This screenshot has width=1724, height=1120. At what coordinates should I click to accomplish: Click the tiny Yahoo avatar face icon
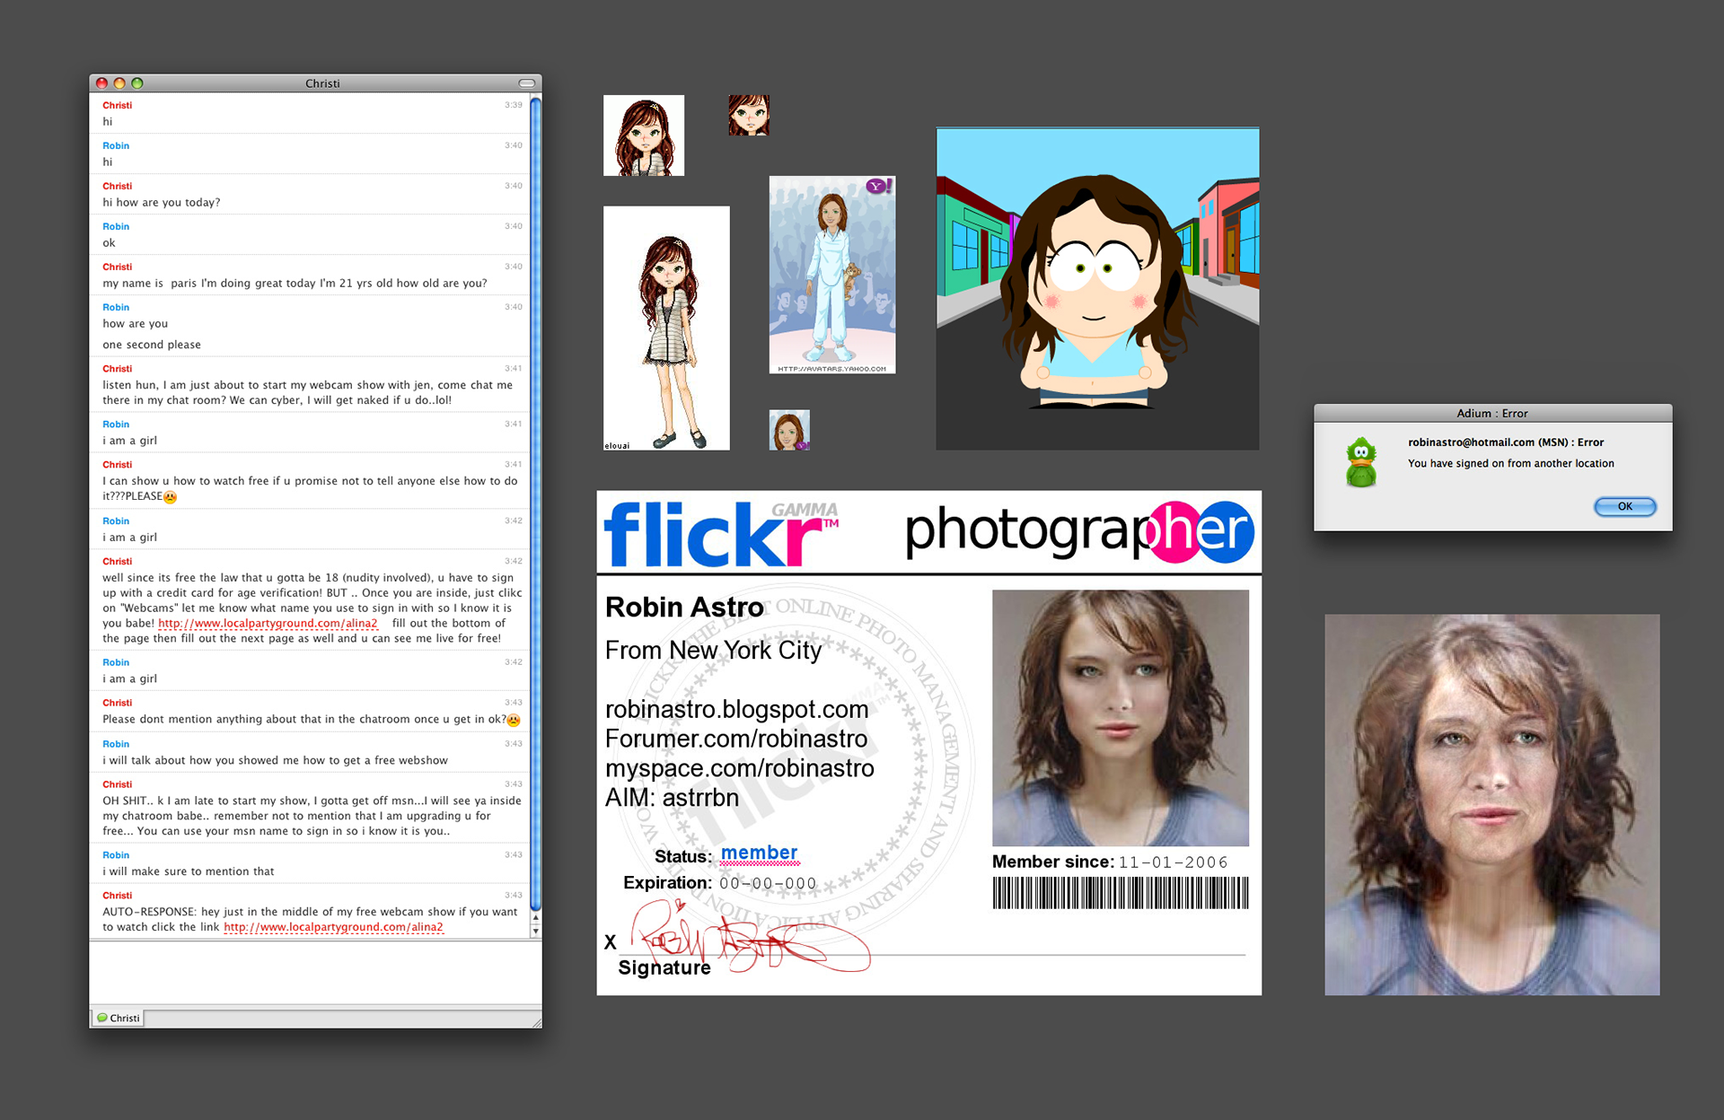789,430
